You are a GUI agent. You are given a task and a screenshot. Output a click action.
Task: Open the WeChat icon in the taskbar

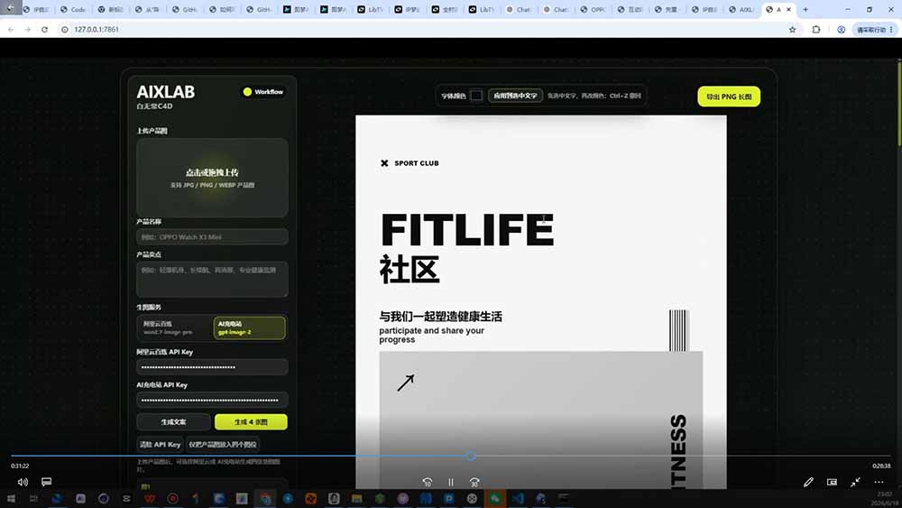tap(494, 498)
